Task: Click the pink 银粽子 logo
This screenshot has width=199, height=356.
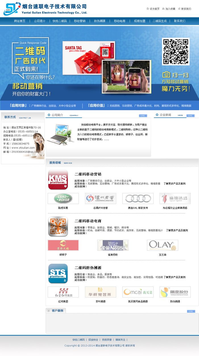Action: [x=63, y=245]
